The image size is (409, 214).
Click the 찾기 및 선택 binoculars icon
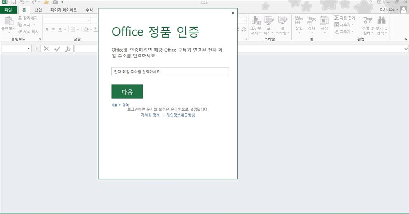(381, 20)
